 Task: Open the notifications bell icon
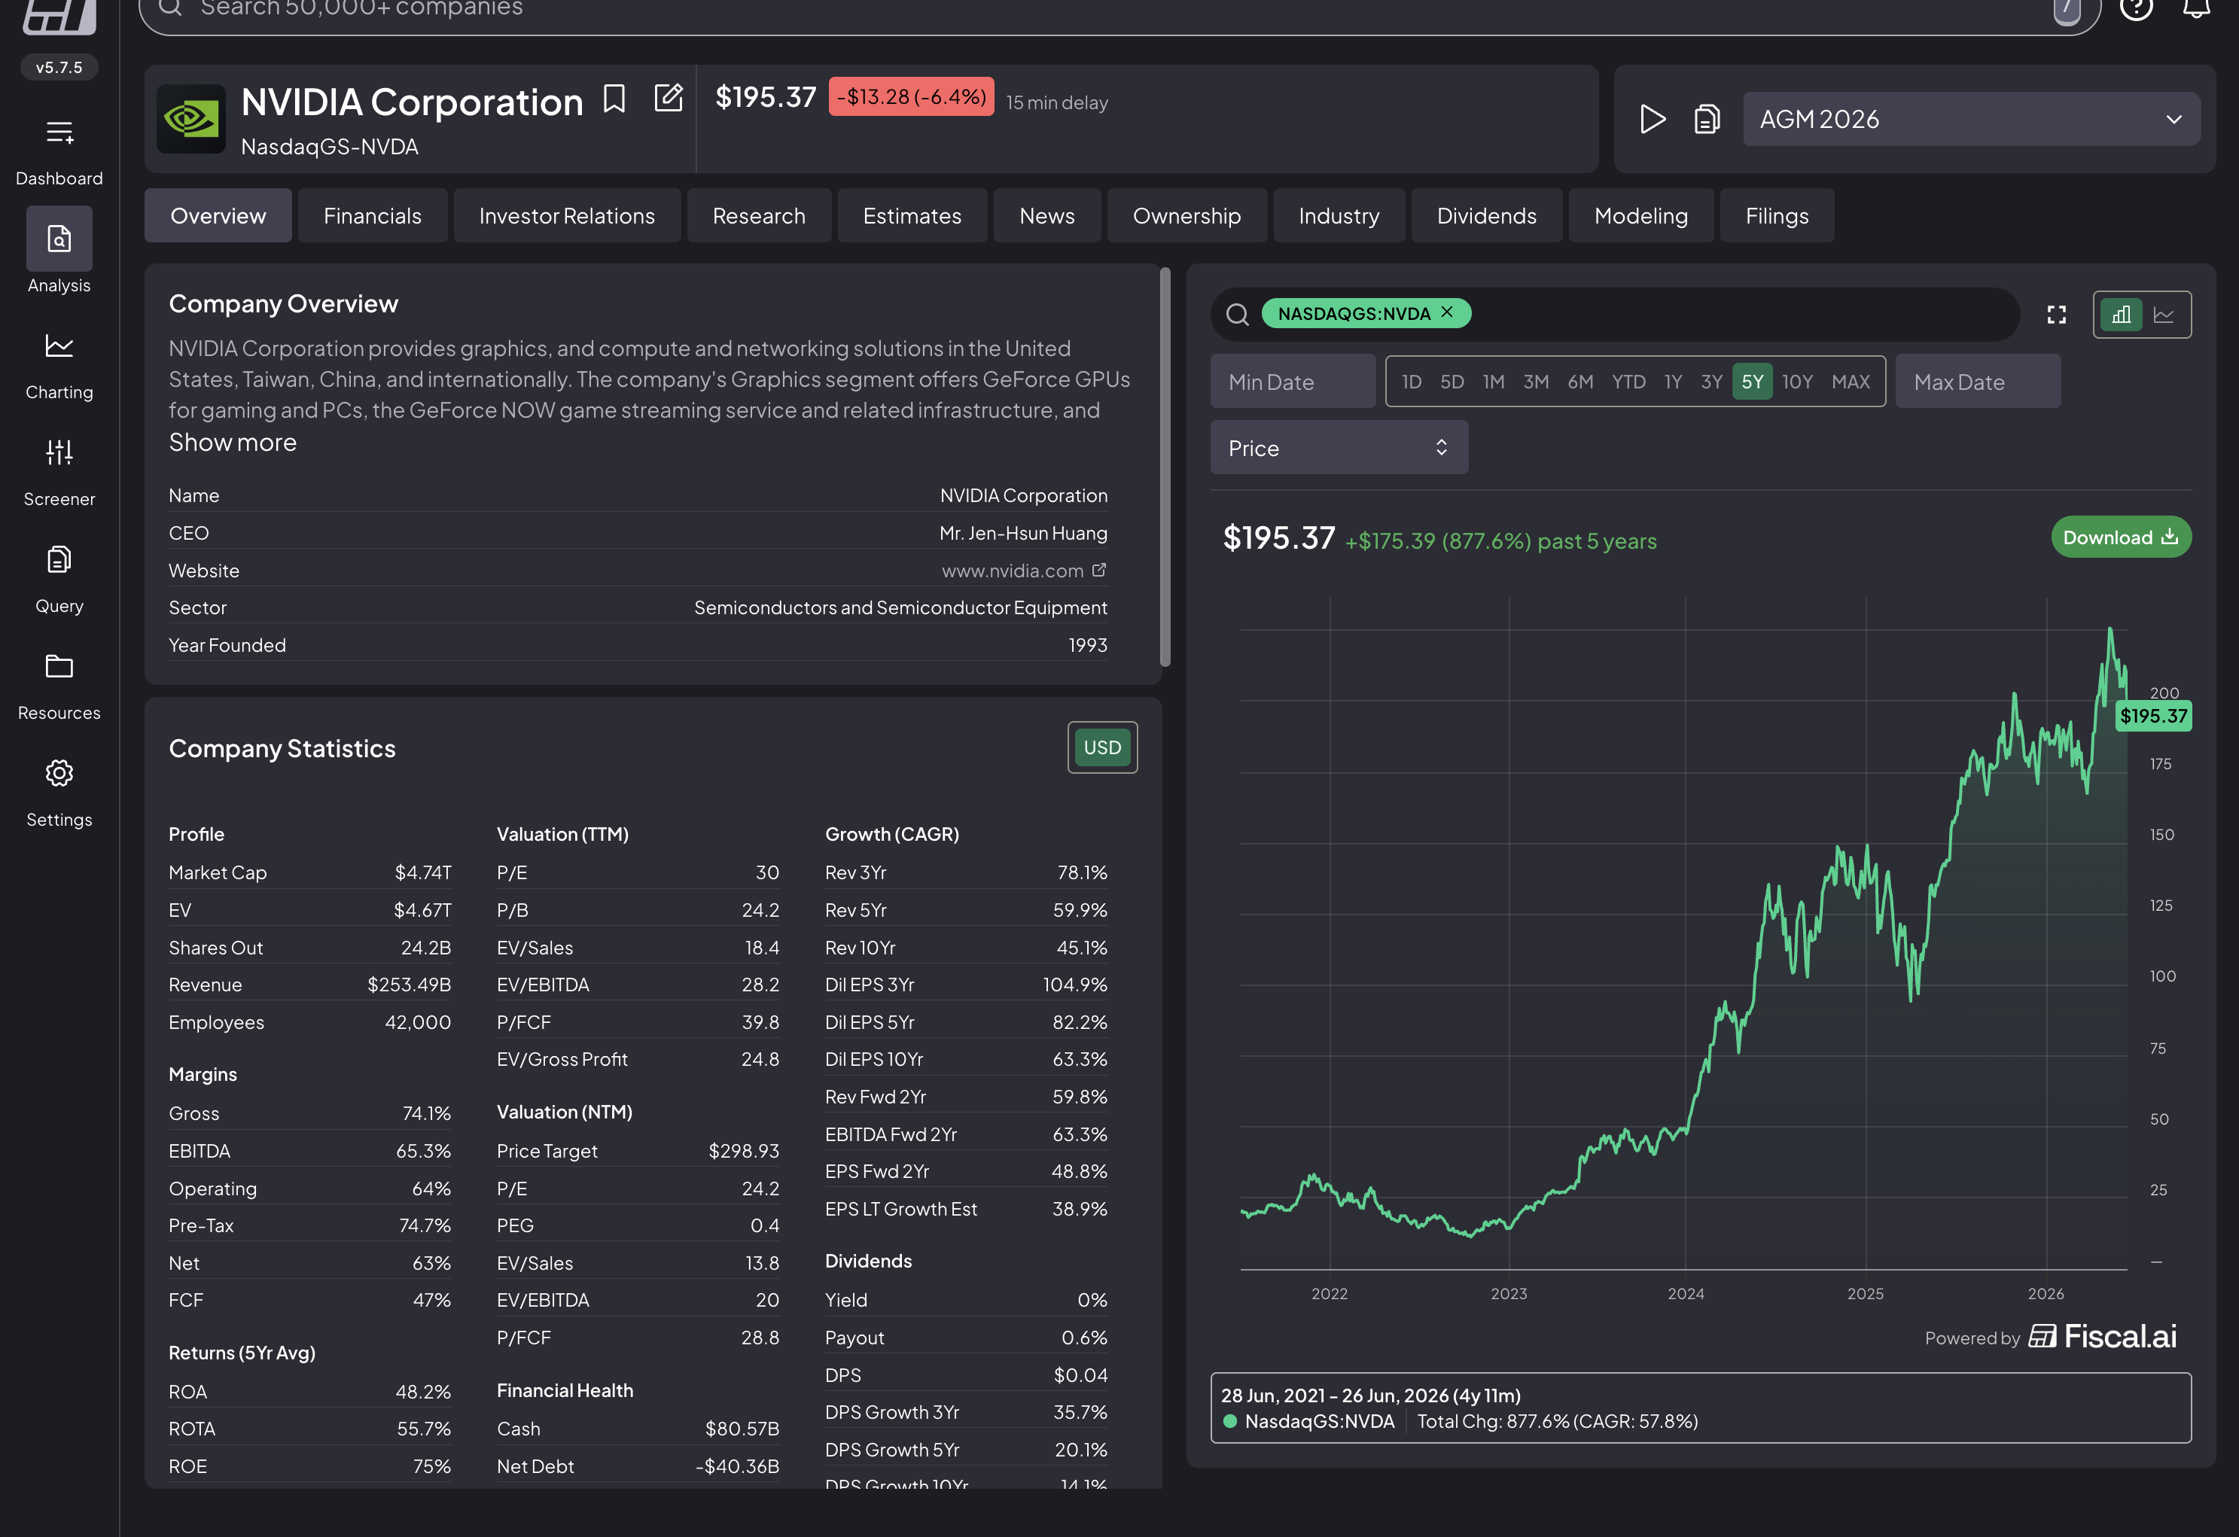pos(2195,8)
